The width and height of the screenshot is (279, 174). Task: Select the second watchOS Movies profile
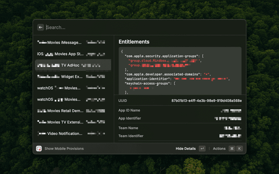(x=72, y=99)
